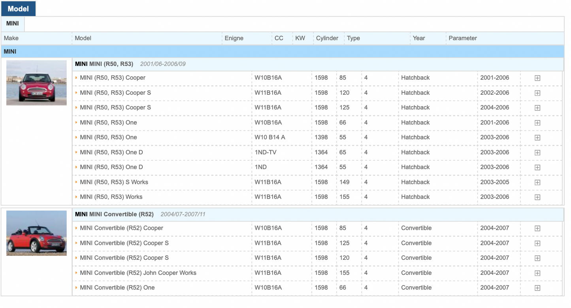The height and width of the screenshot is (308, 571).
Task: Open the 155 kW MINI (R50, R53) Works link
Action: click(111, 197)
